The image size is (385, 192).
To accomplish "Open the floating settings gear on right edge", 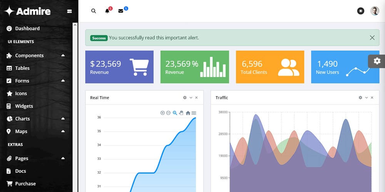I will pyautogui.click(x=377, y=61).
